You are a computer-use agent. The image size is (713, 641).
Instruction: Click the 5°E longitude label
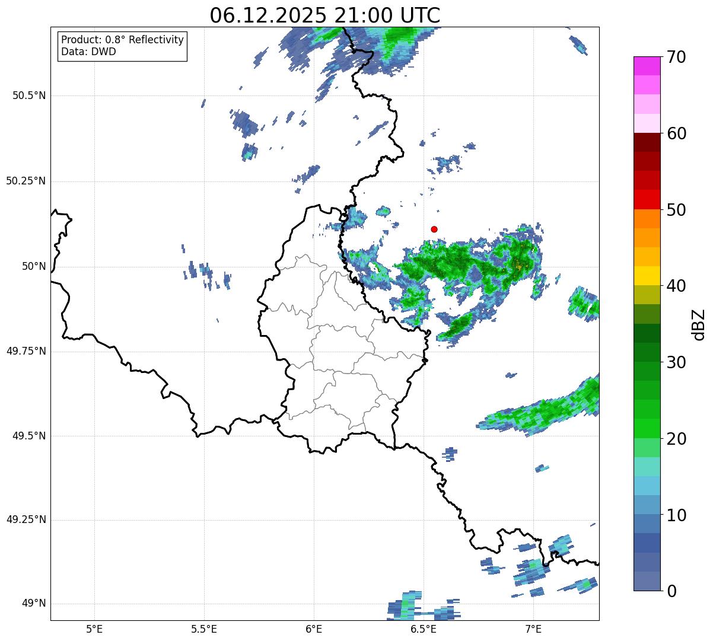[94, 629]
